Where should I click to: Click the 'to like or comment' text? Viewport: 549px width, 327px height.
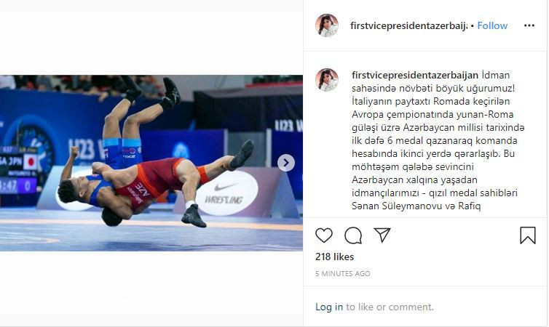(x=390, y=307)
